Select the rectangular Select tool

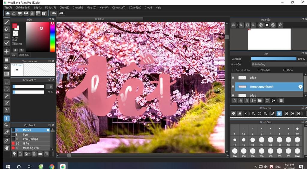coord(7,82)
